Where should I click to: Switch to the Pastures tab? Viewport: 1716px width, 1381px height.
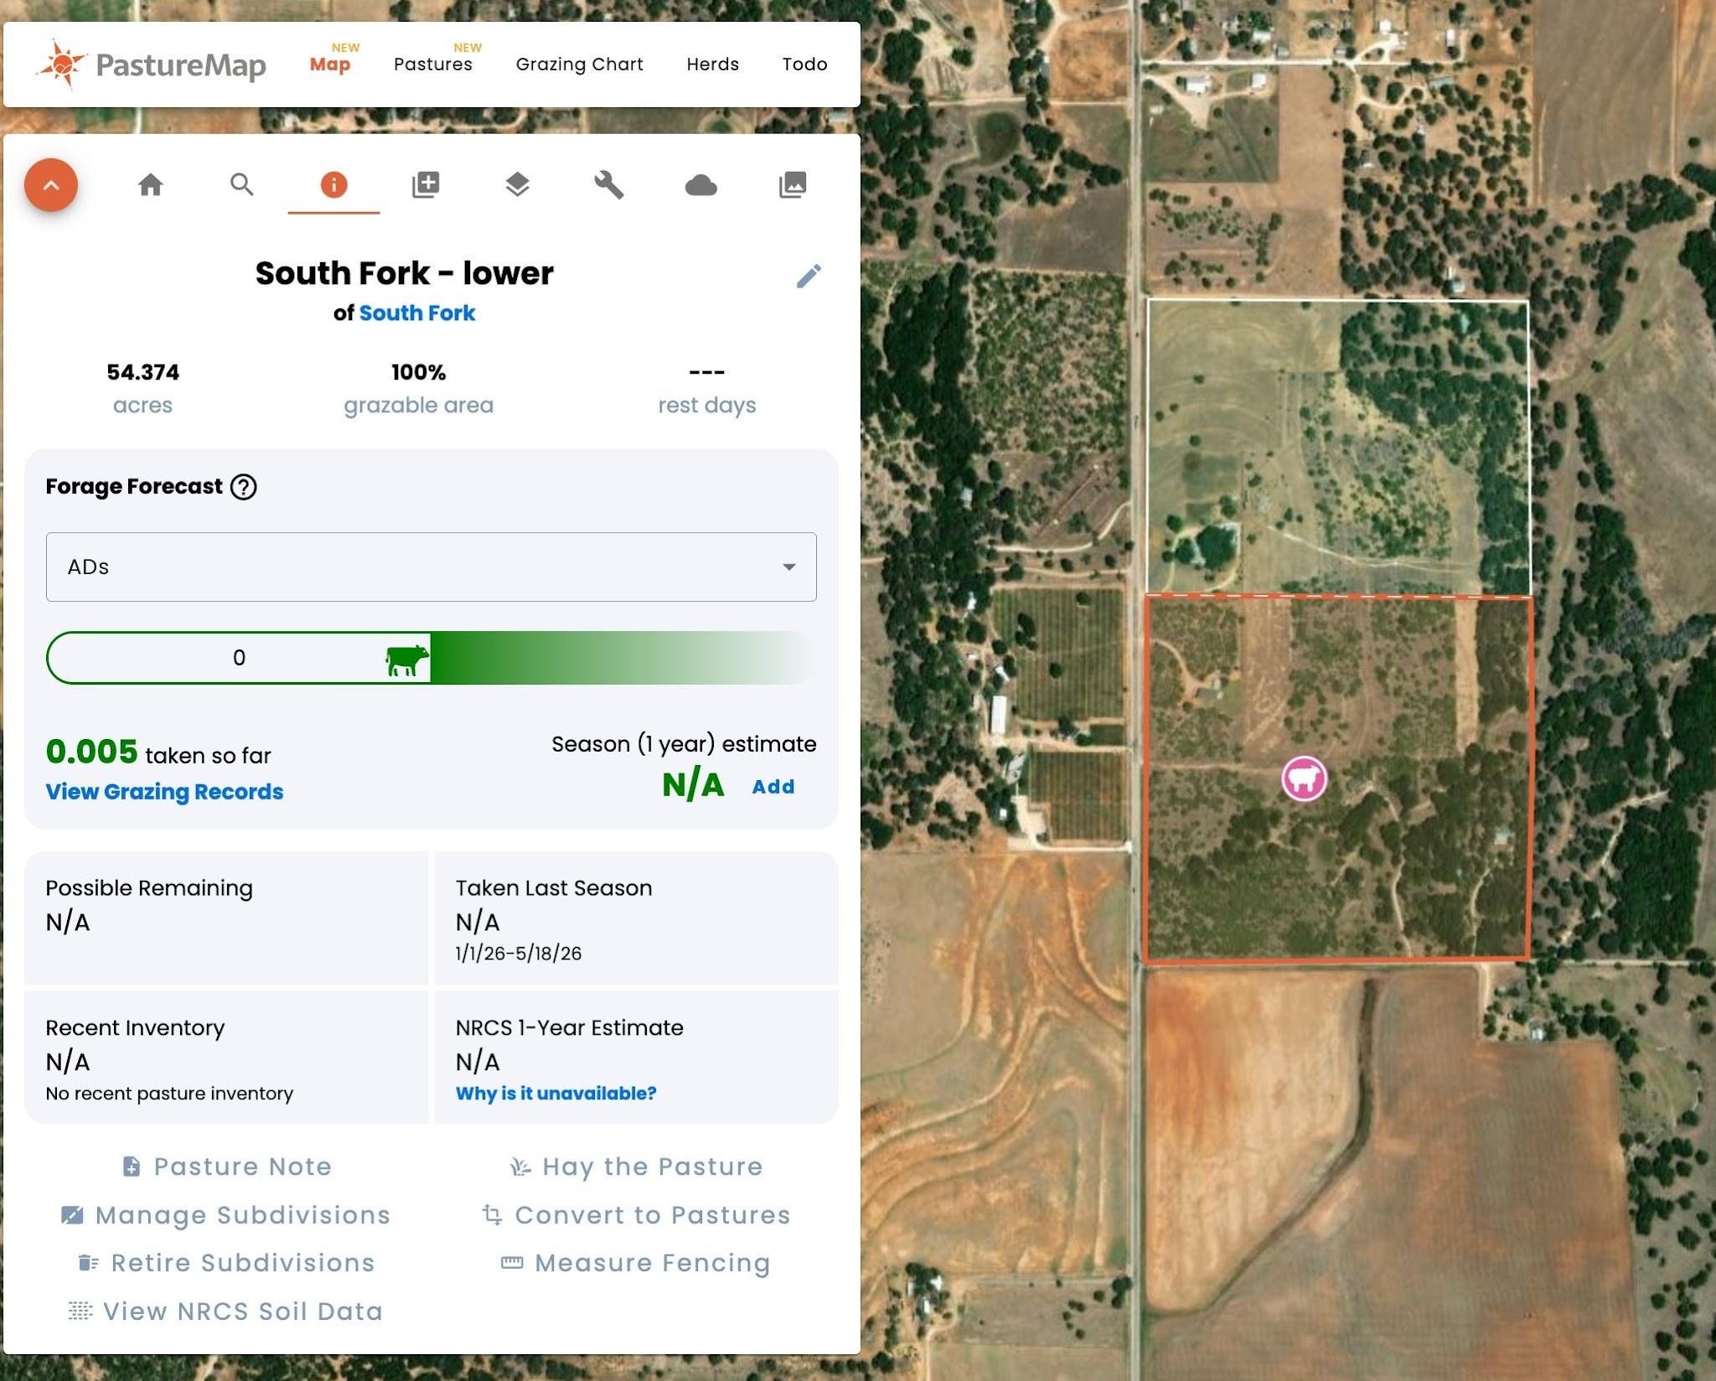coord(433,65)
